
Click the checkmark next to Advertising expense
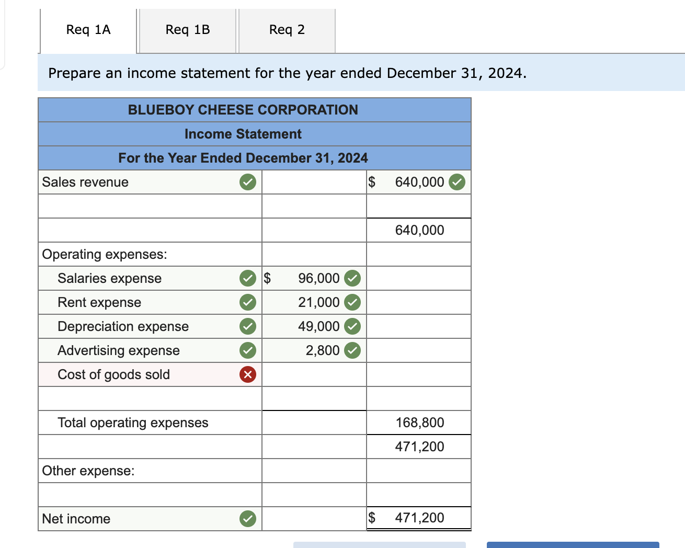tap(247, 350)
